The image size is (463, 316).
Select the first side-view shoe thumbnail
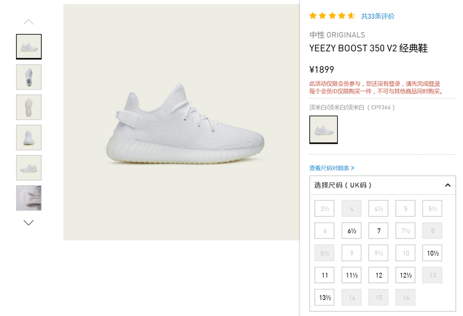pyautogui.click(x=29, y=47)
